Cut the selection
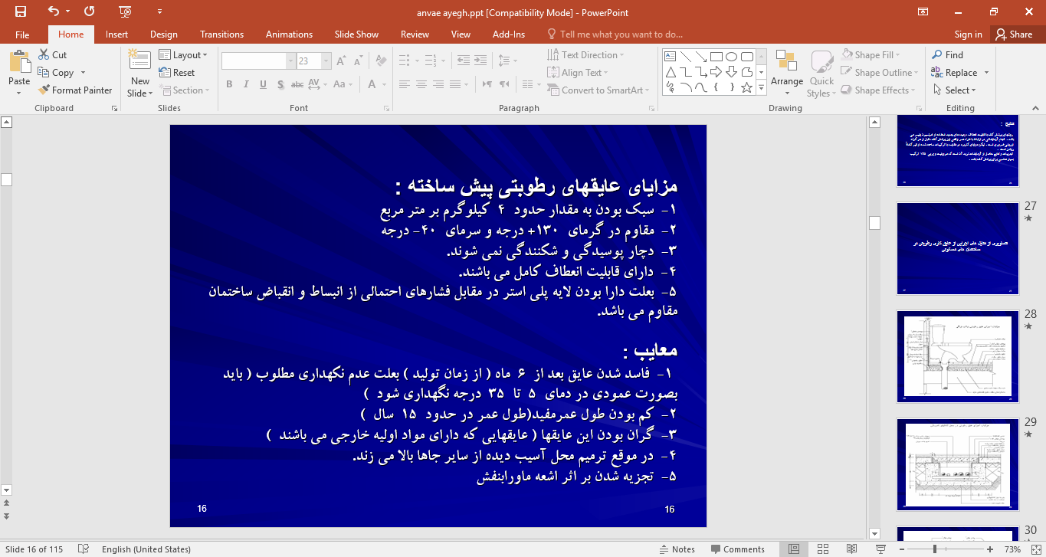1046x557 pixels. tap(52, 55)
